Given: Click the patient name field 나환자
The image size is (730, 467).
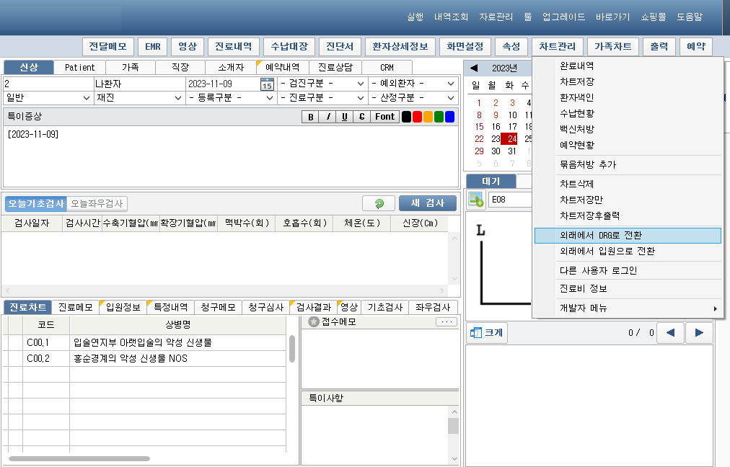Looking at the screenshot, I should [138, 84].
